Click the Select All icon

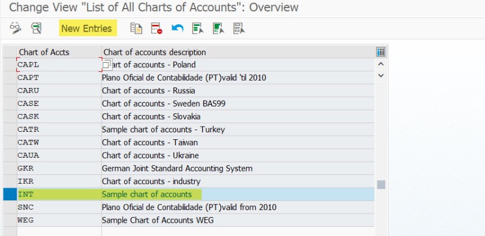click(x=198, y=28)
